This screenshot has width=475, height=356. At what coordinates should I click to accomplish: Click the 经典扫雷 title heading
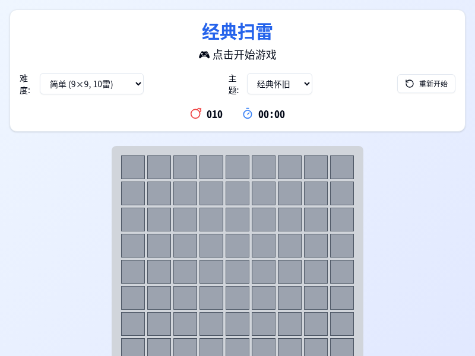click(x=237, y=31)
